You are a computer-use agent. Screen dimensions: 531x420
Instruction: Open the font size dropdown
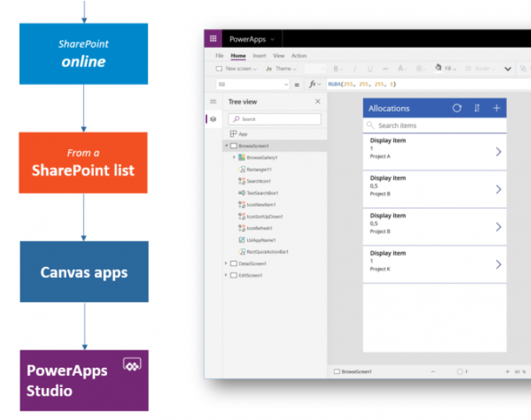[x=314, y=69]
